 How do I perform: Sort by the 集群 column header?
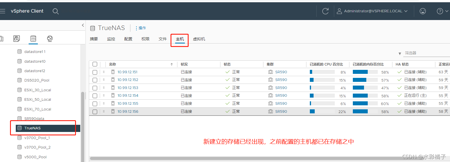[x=270, y=64]
